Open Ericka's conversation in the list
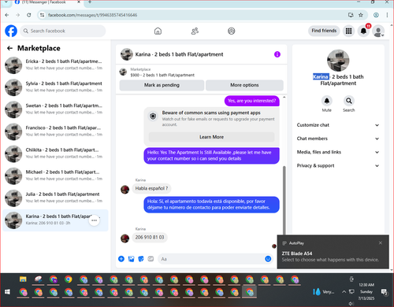This screenshot has height=307, width=394. pyautogui.click(x=55, y=65)
